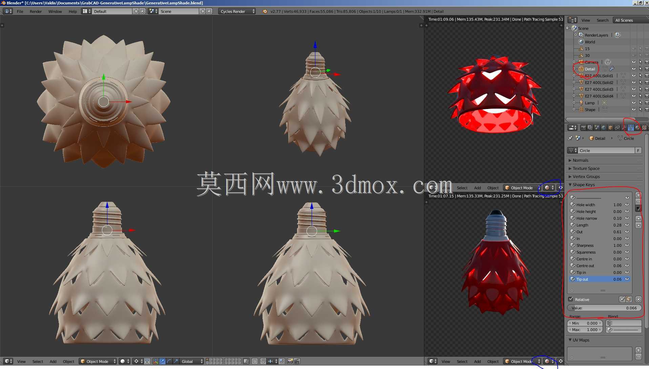Viewport: 649px width, 369px height.
Task: Open the outliner Search menu
Action: pos(602,20)
